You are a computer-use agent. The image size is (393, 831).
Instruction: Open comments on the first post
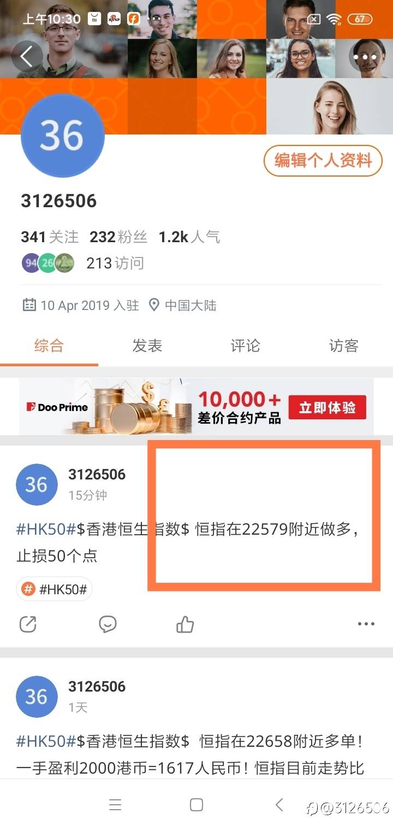click(108, 624)
